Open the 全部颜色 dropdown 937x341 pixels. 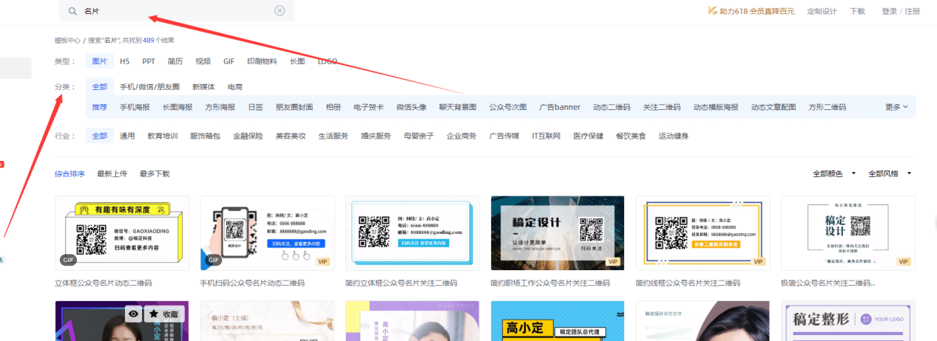pos(834,173)
